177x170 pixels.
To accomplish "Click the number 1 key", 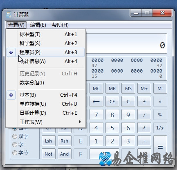I will (x=96, y=141).
